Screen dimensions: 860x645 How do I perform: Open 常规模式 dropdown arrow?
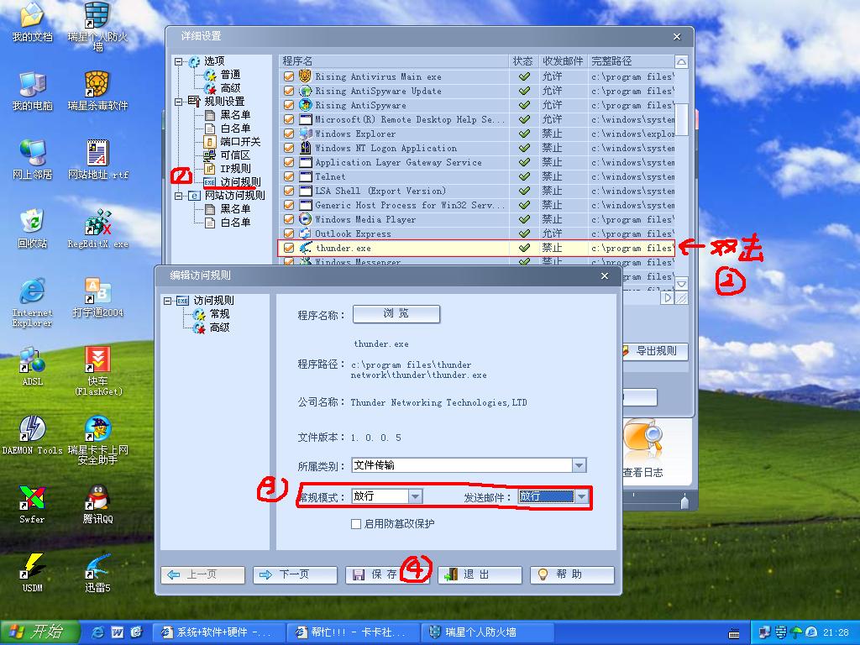click(415, 496)
